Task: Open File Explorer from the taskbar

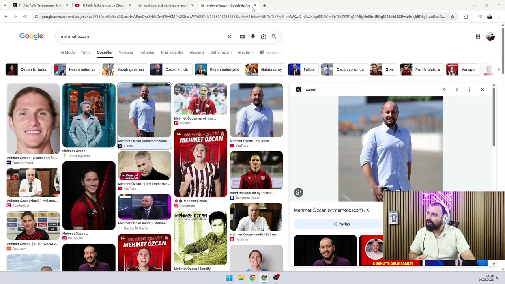Action: 241,278
